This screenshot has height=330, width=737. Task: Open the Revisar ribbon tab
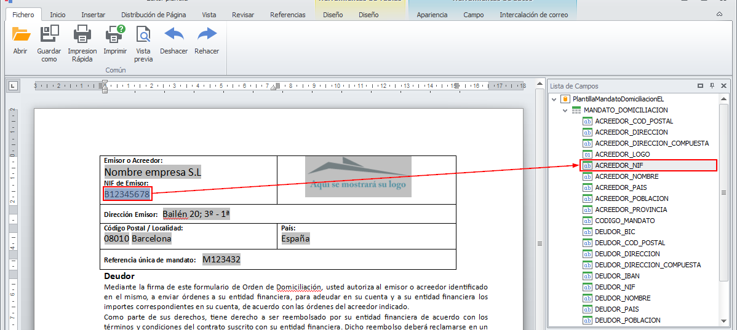click(x=243, y=15)
